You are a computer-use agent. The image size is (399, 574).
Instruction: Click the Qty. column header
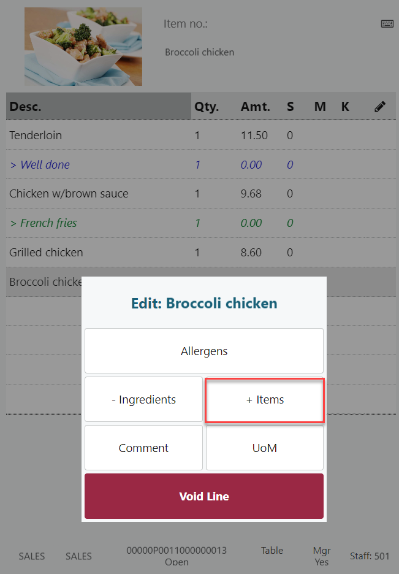(207, 107)
